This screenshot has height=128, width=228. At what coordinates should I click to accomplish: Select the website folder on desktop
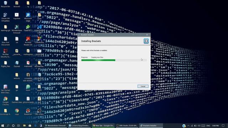pyautogui.click(x=17, y=76)
